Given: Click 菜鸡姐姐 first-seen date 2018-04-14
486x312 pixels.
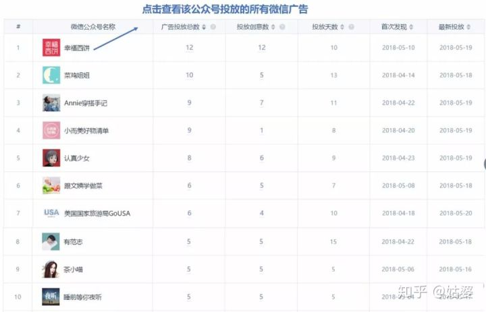Looking at the screenshot, I should tap(398, 75).
